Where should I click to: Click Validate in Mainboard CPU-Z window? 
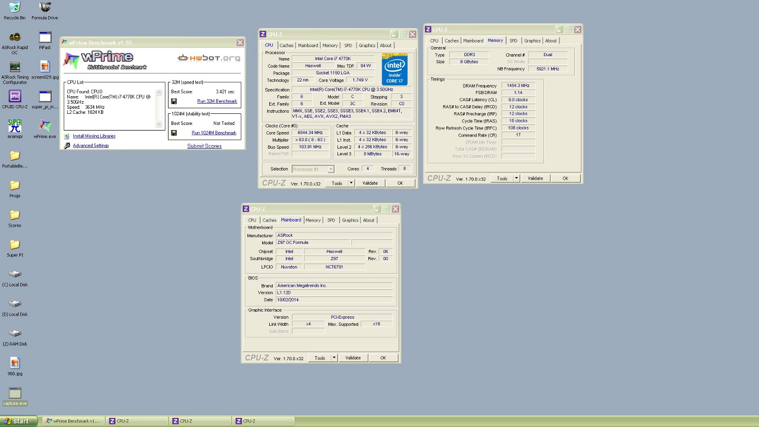click(353, 358)
